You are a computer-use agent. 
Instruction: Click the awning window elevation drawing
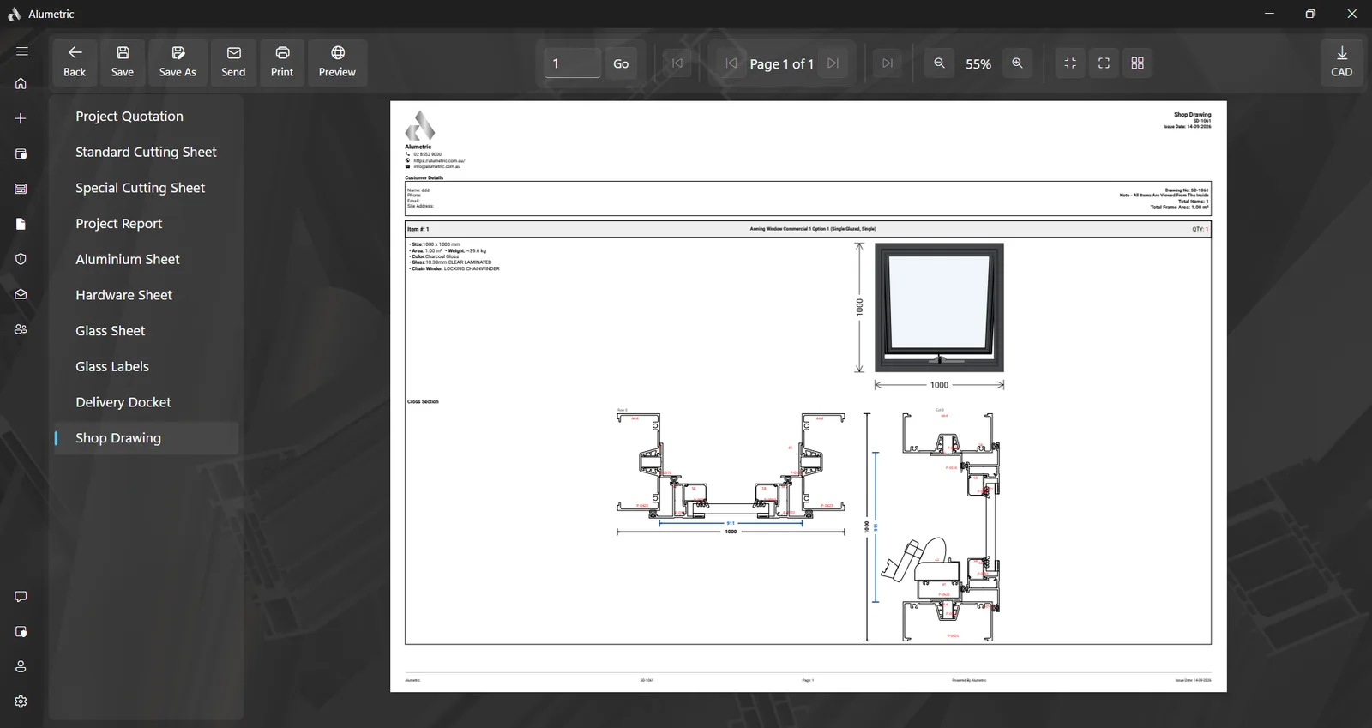939,307
